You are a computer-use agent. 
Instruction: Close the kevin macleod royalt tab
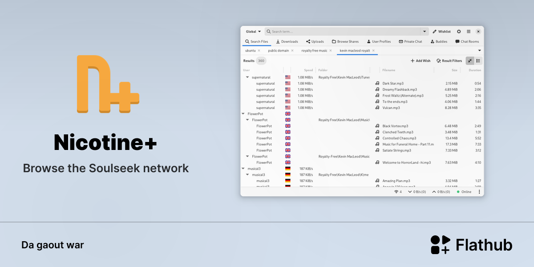[373, 51]
